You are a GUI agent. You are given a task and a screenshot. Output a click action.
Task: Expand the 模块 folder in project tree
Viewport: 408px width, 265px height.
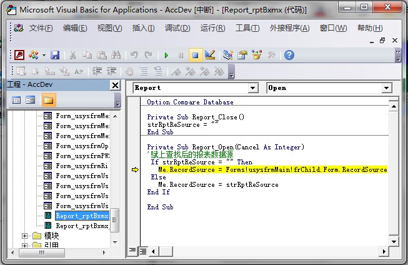(x=24, y=236)
